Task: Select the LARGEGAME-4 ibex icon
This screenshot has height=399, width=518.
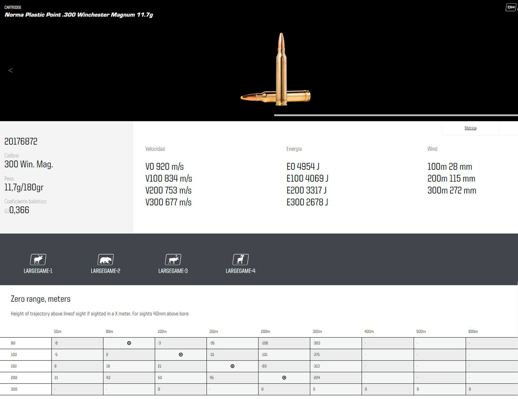Action: (x=240, y=259)
